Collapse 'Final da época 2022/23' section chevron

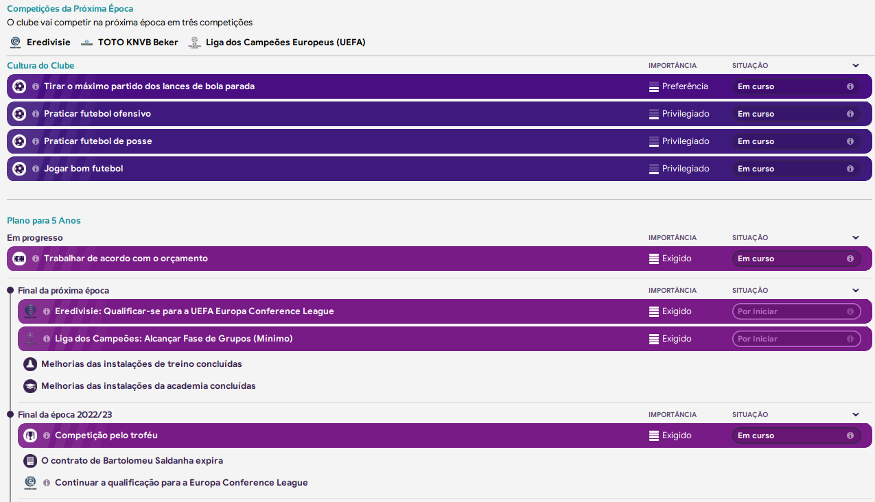pyautogui.click(x=856, y=415)
